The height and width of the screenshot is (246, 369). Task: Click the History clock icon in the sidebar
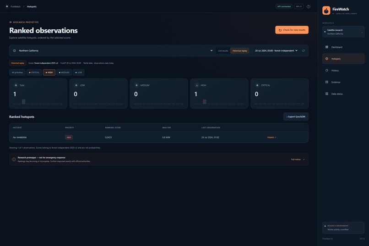pos(326,71)
